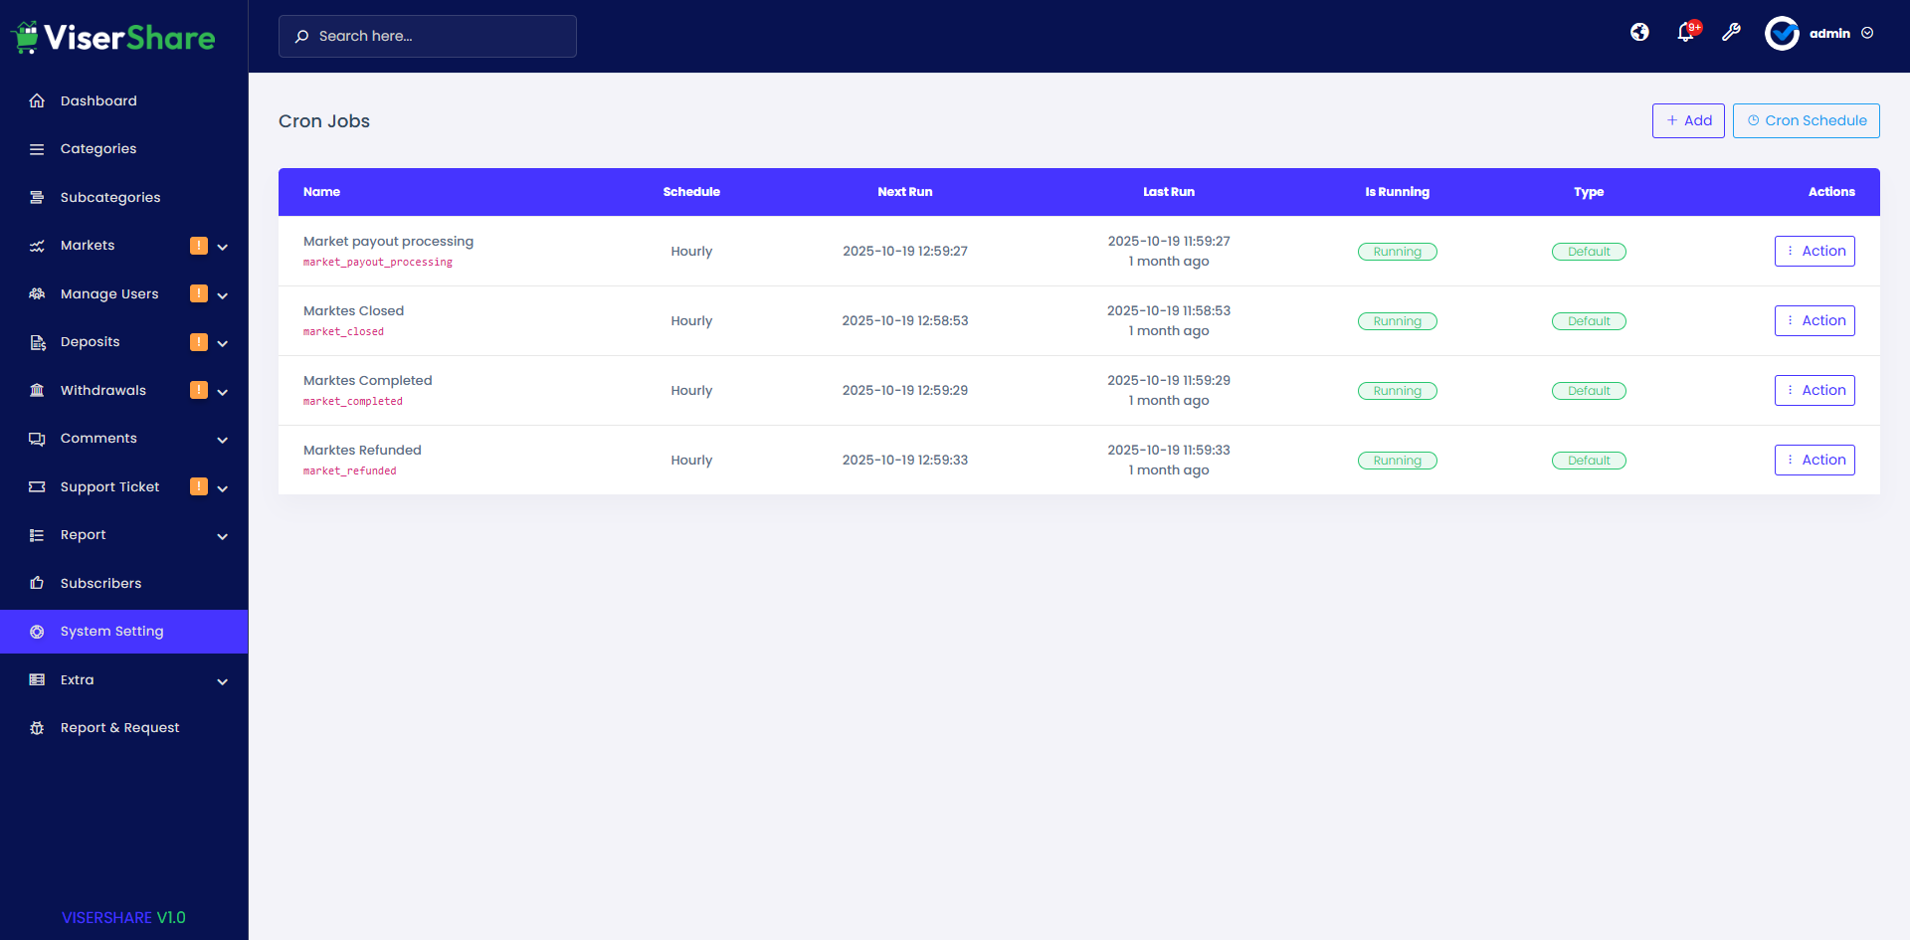This screenshot has height=940, width=1910.
Task: Click the admin avatar picture
Action: coord(1782,33)
